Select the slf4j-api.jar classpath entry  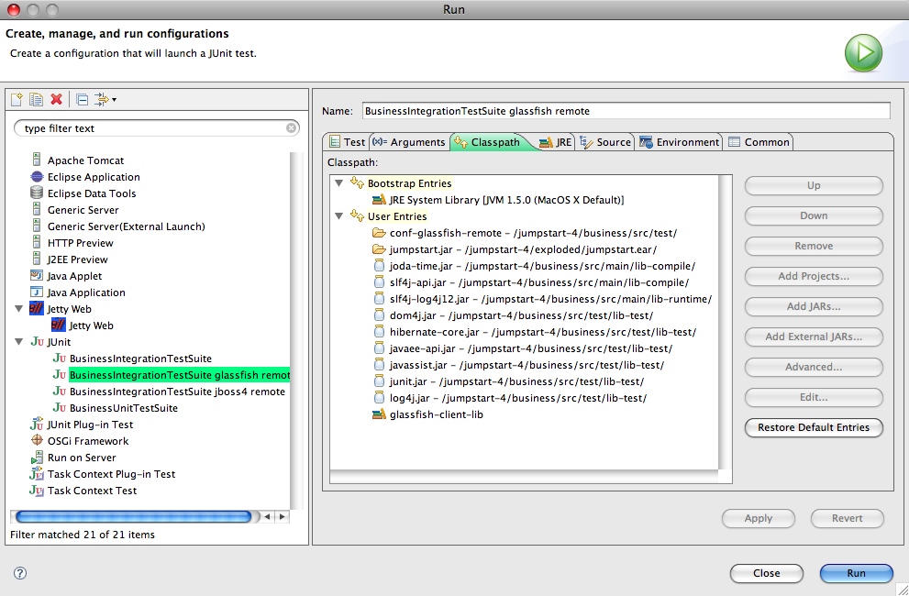[530, 282]
